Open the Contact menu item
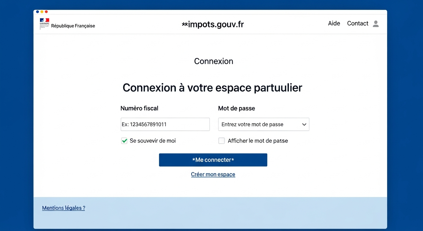Image resolution: width=423 pixels, height=231 pixels. (x=358, y=23)
